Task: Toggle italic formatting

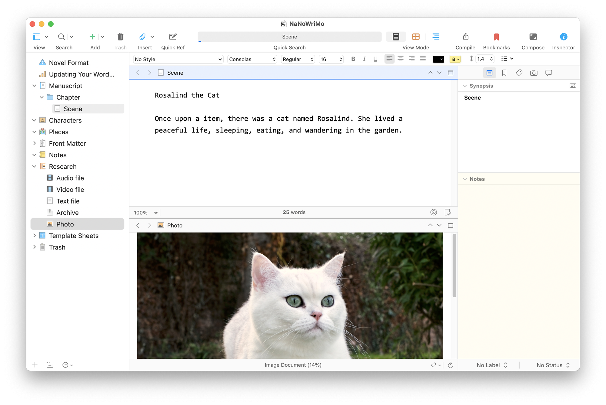Action: [364, 59]
